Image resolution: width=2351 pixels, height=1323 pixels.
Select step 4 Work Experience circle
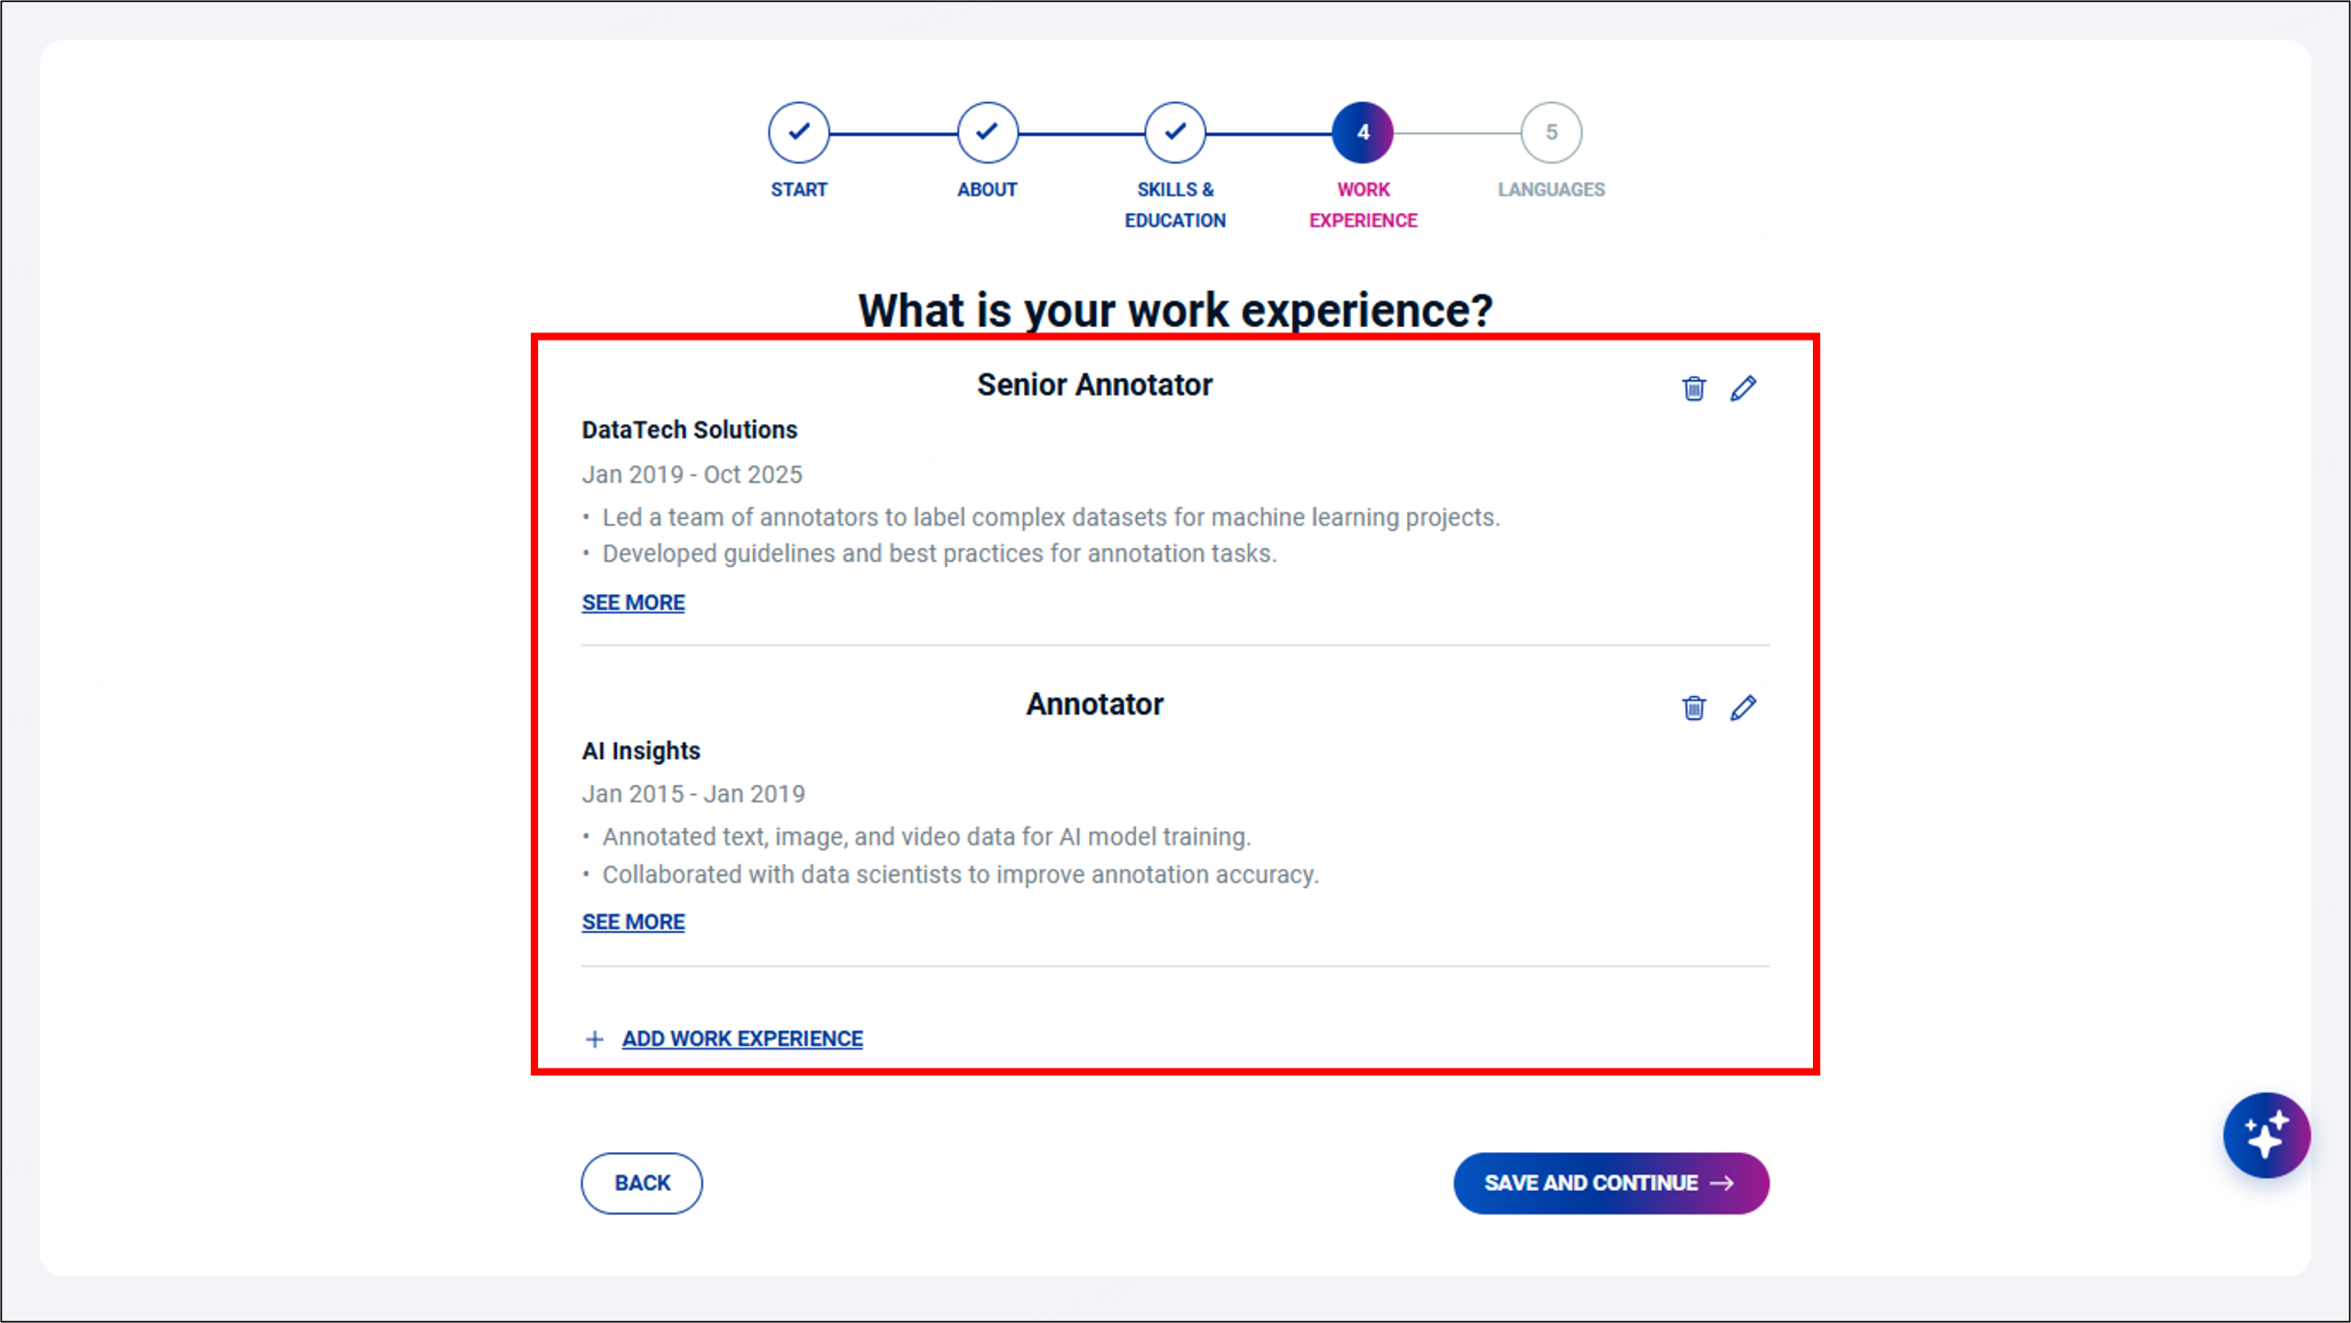coord(1363,132)
